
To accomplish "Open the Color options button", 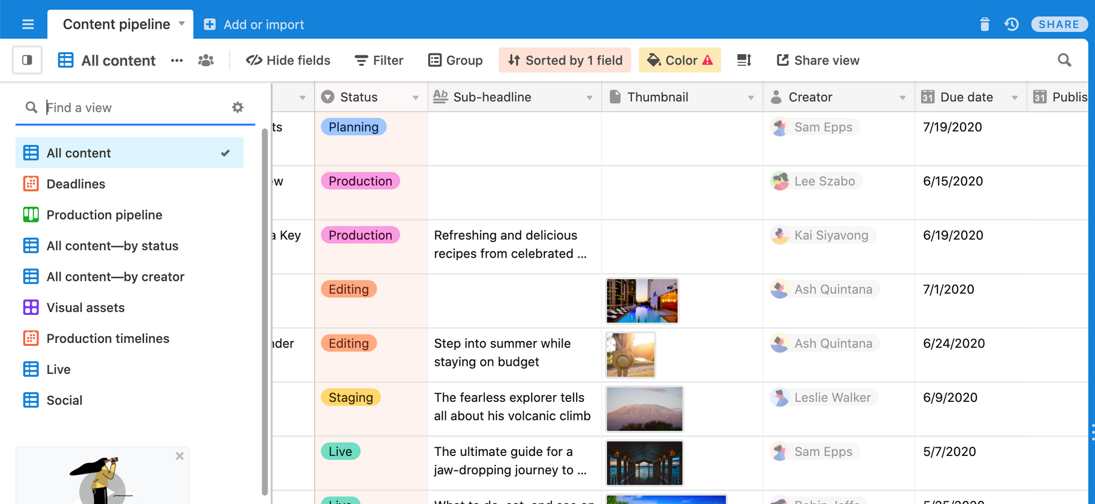I will tap(680, 60).
